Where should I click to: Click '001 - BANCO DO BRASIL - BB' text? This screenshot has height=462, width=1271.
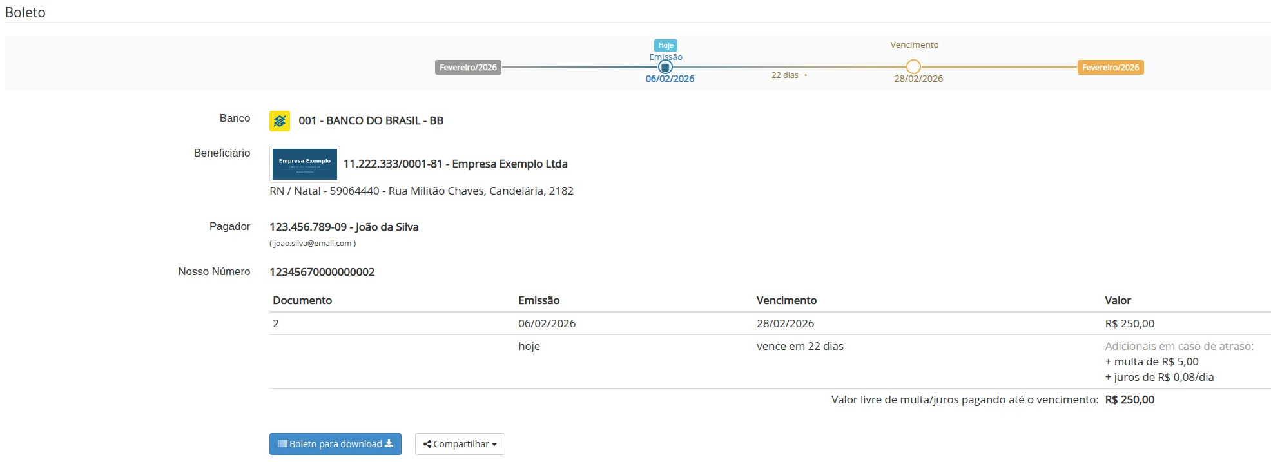(x=371, y=120)
